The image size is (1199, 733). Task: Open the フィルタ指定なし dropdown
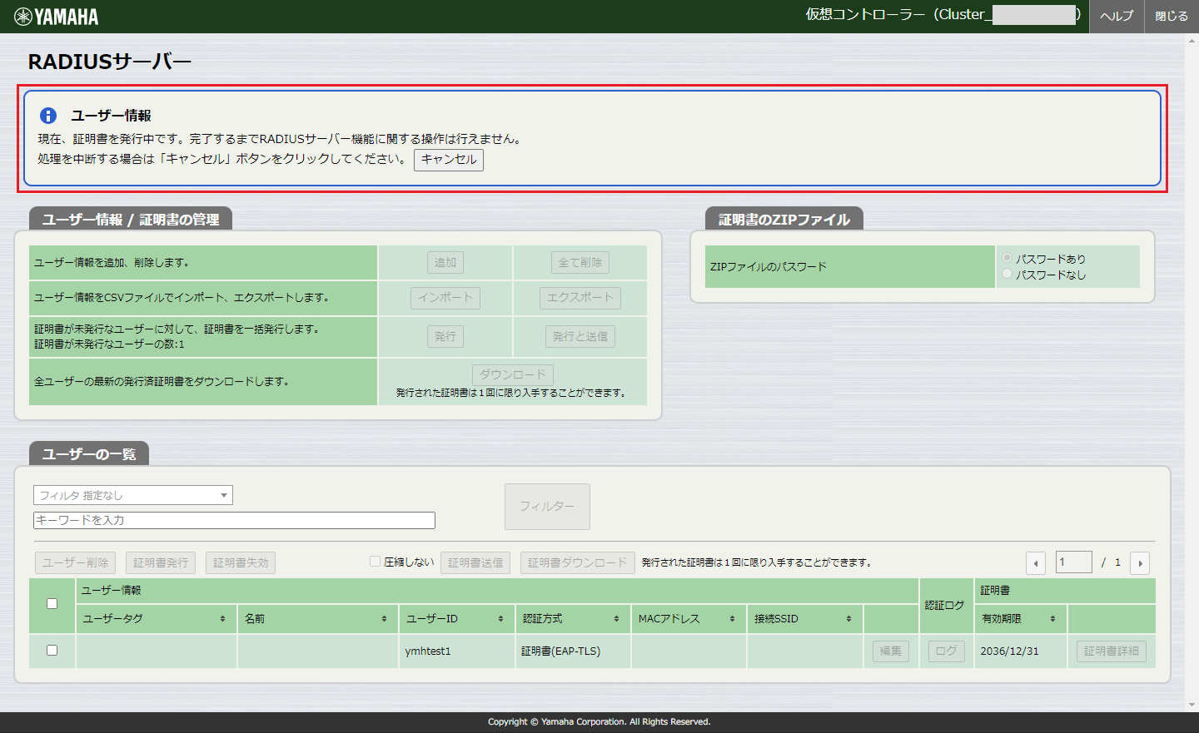132,494
